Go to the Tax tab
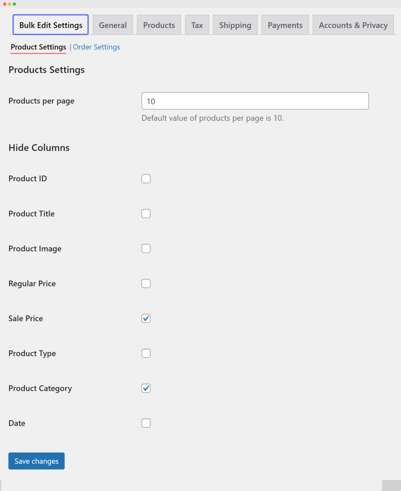The width and height of the screenshot is (401, 491). (x=197, y=25)
